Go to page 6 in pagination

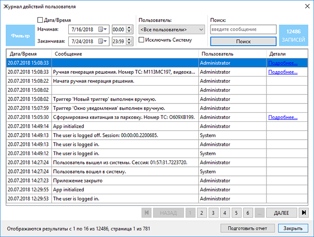(x=248, y=213)
